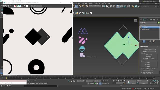
Task: Open the Help menu
Action: coord(109,3)
